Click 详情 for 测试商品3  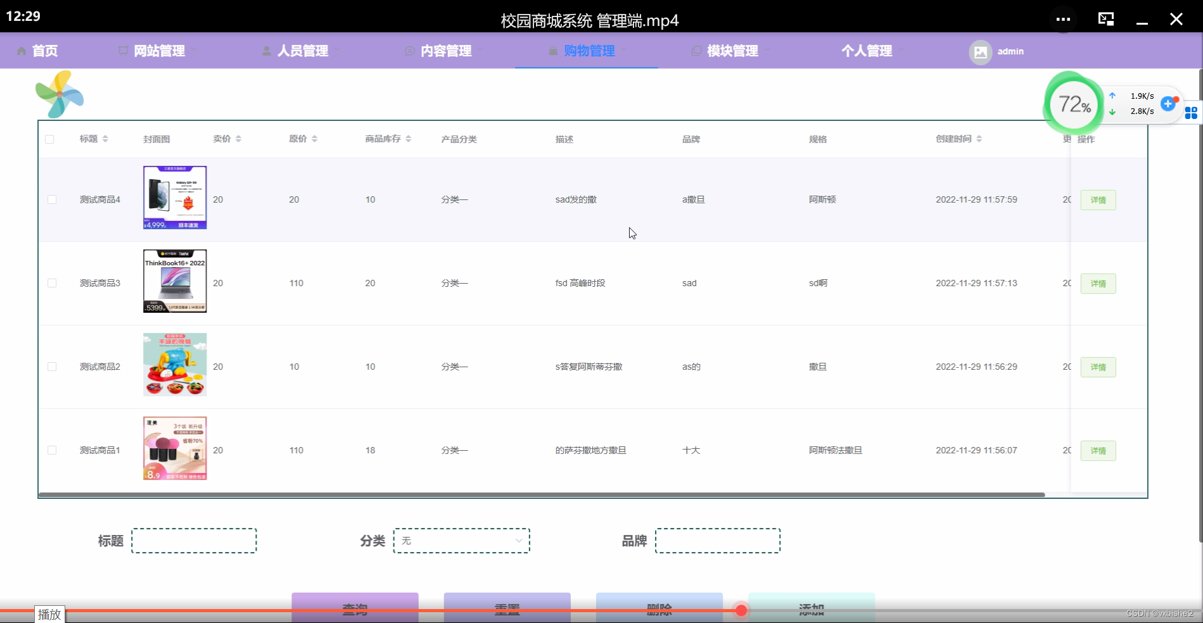pyautogui.click(x=1098, y=283)
